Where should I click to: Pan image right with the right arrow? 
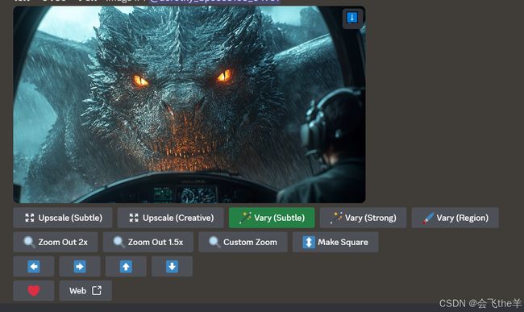pos(80,267)
